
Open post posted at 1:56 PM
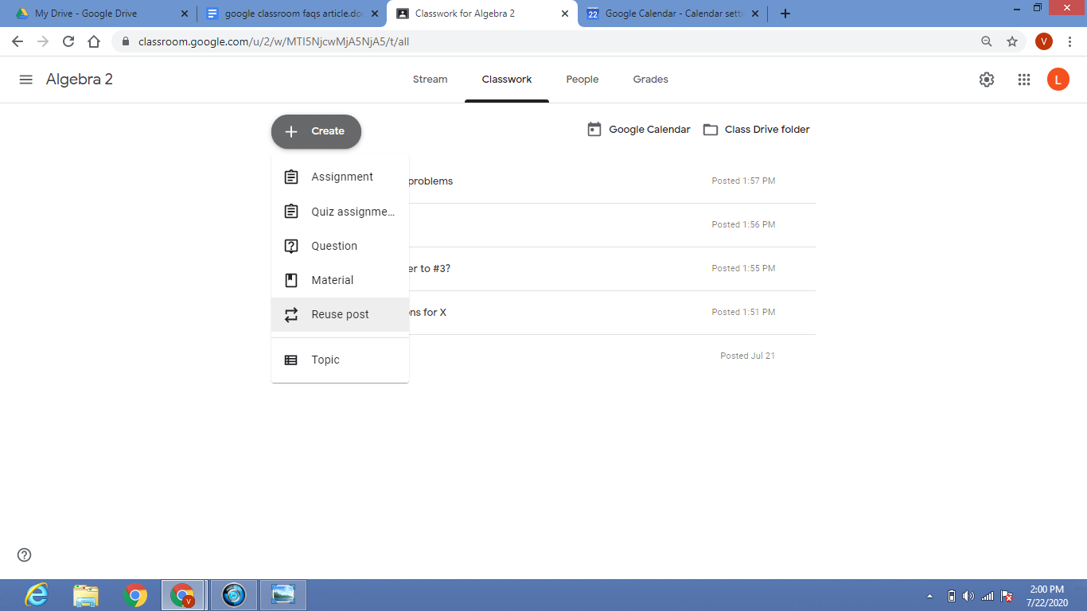[612, 225]
